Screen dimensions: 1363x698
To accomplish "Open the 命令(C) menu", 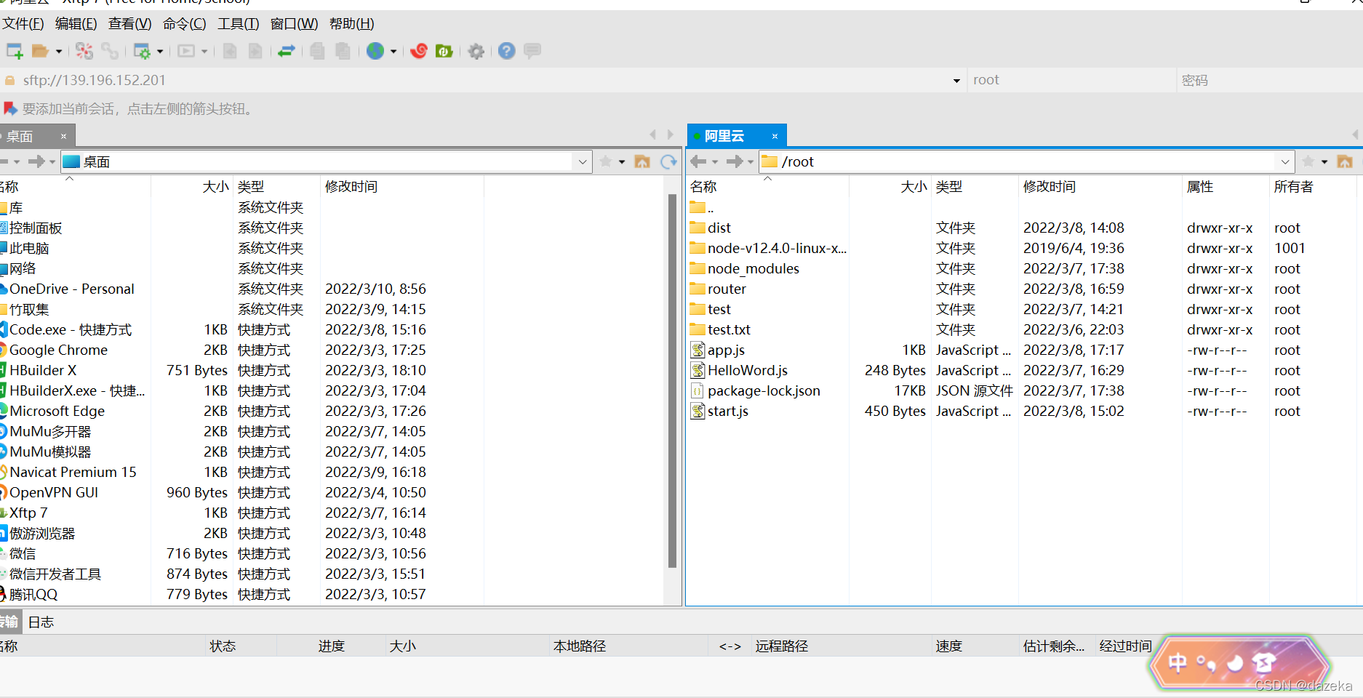I will pyautogui.click(x=185, y=24).
